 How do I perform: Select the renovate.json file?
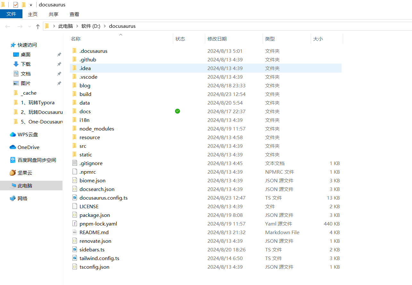pos(95,241)
